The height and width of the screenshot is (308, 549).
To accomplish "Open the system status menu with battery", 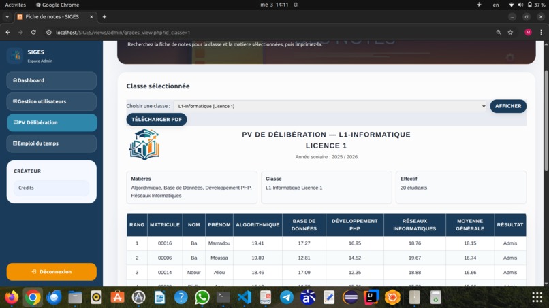I will (x=527, y=5).
